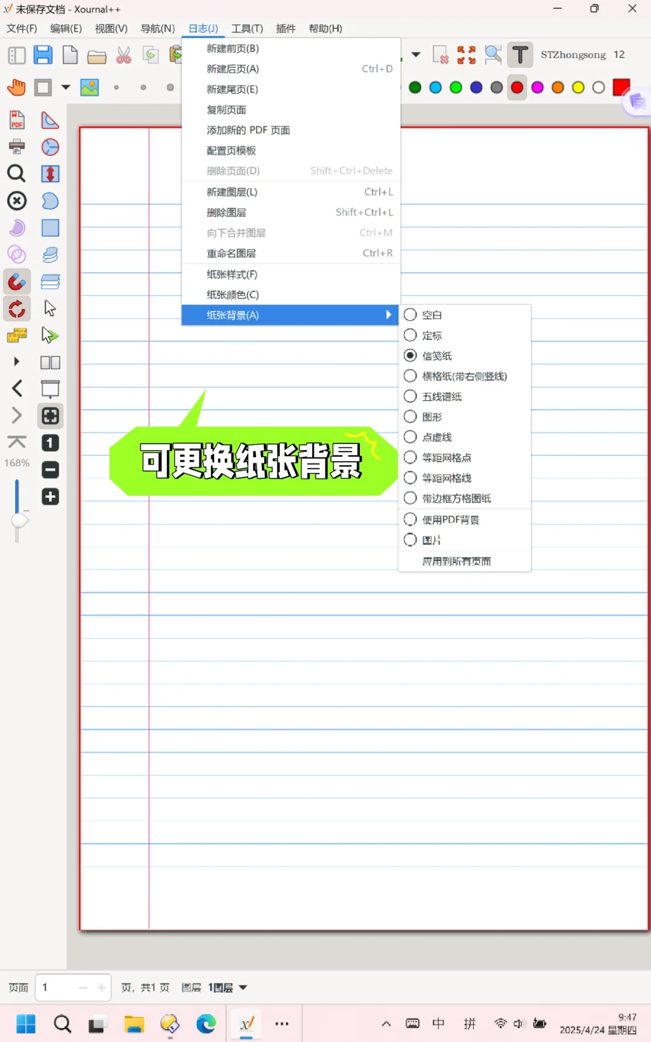The image size is (651, 1042).
Task: Open the STZhongsong 12 font selector
Action: [x=582, y=55]
